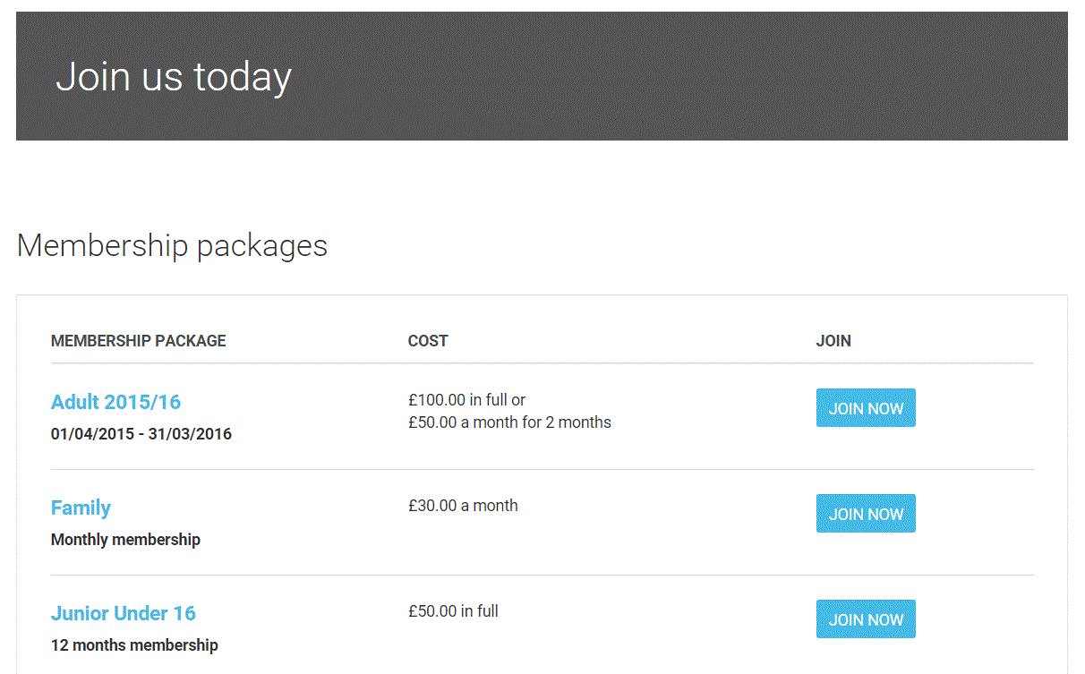Hit Join Now for Junior Under 16
This screenshot has width=1085, height=674.
tap(865, 619)
